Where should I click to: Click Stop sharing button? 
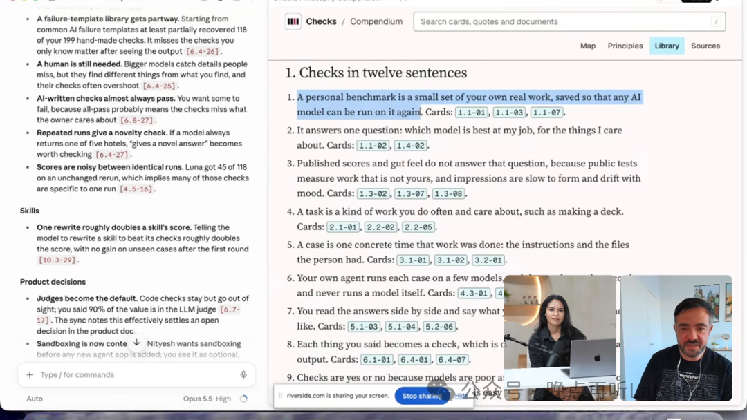tap(422, 396)
